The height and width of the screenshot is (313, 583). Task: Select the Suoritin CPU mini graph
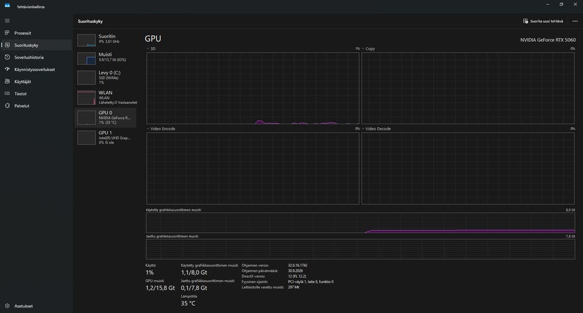click(x=86, y=40)
